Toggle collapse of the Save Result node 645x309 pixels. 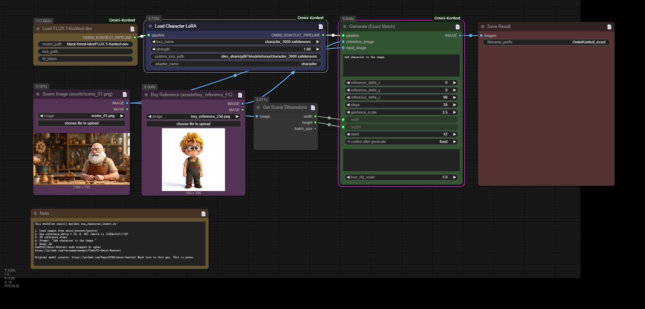pos(483,26)
